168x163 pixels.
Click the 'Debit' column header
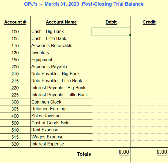[x=111, y=22]
